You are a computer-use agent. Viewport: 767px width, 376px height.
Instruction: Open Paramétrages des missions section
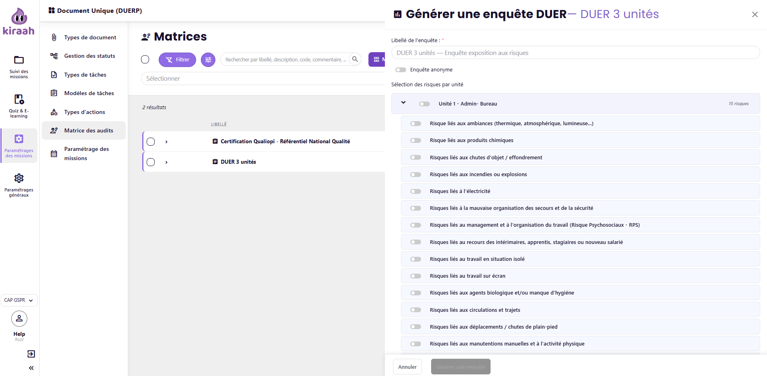tap(19, 146)
